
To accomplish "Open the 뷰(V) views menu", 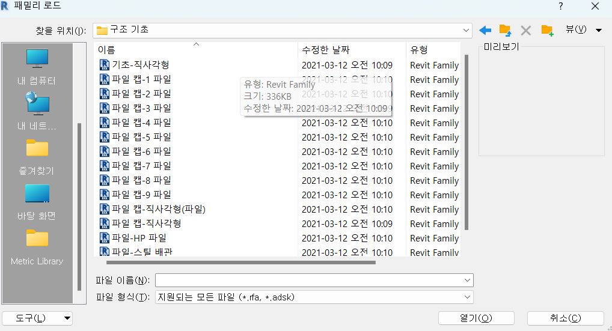I will point(584,29).
